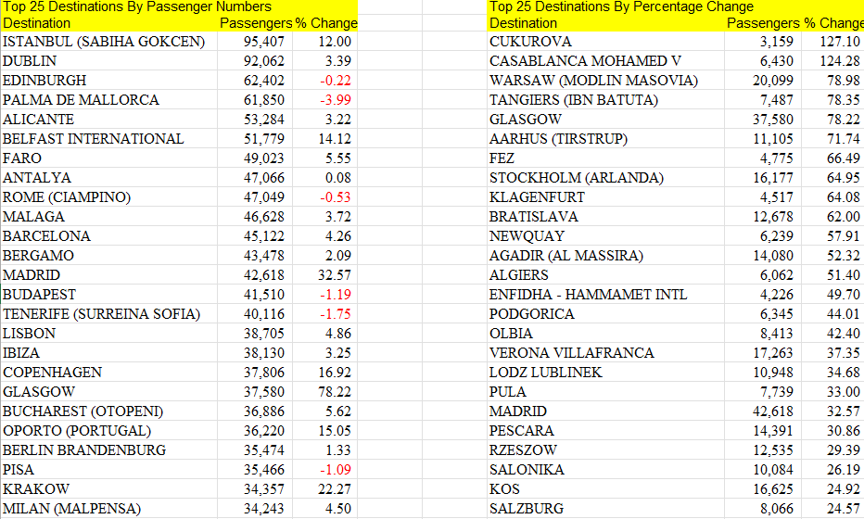The height and width of the screenshot is (519, 864).
Task: Click AARHUS (TIRSTRUP) cell
Action: pos(605,139)
